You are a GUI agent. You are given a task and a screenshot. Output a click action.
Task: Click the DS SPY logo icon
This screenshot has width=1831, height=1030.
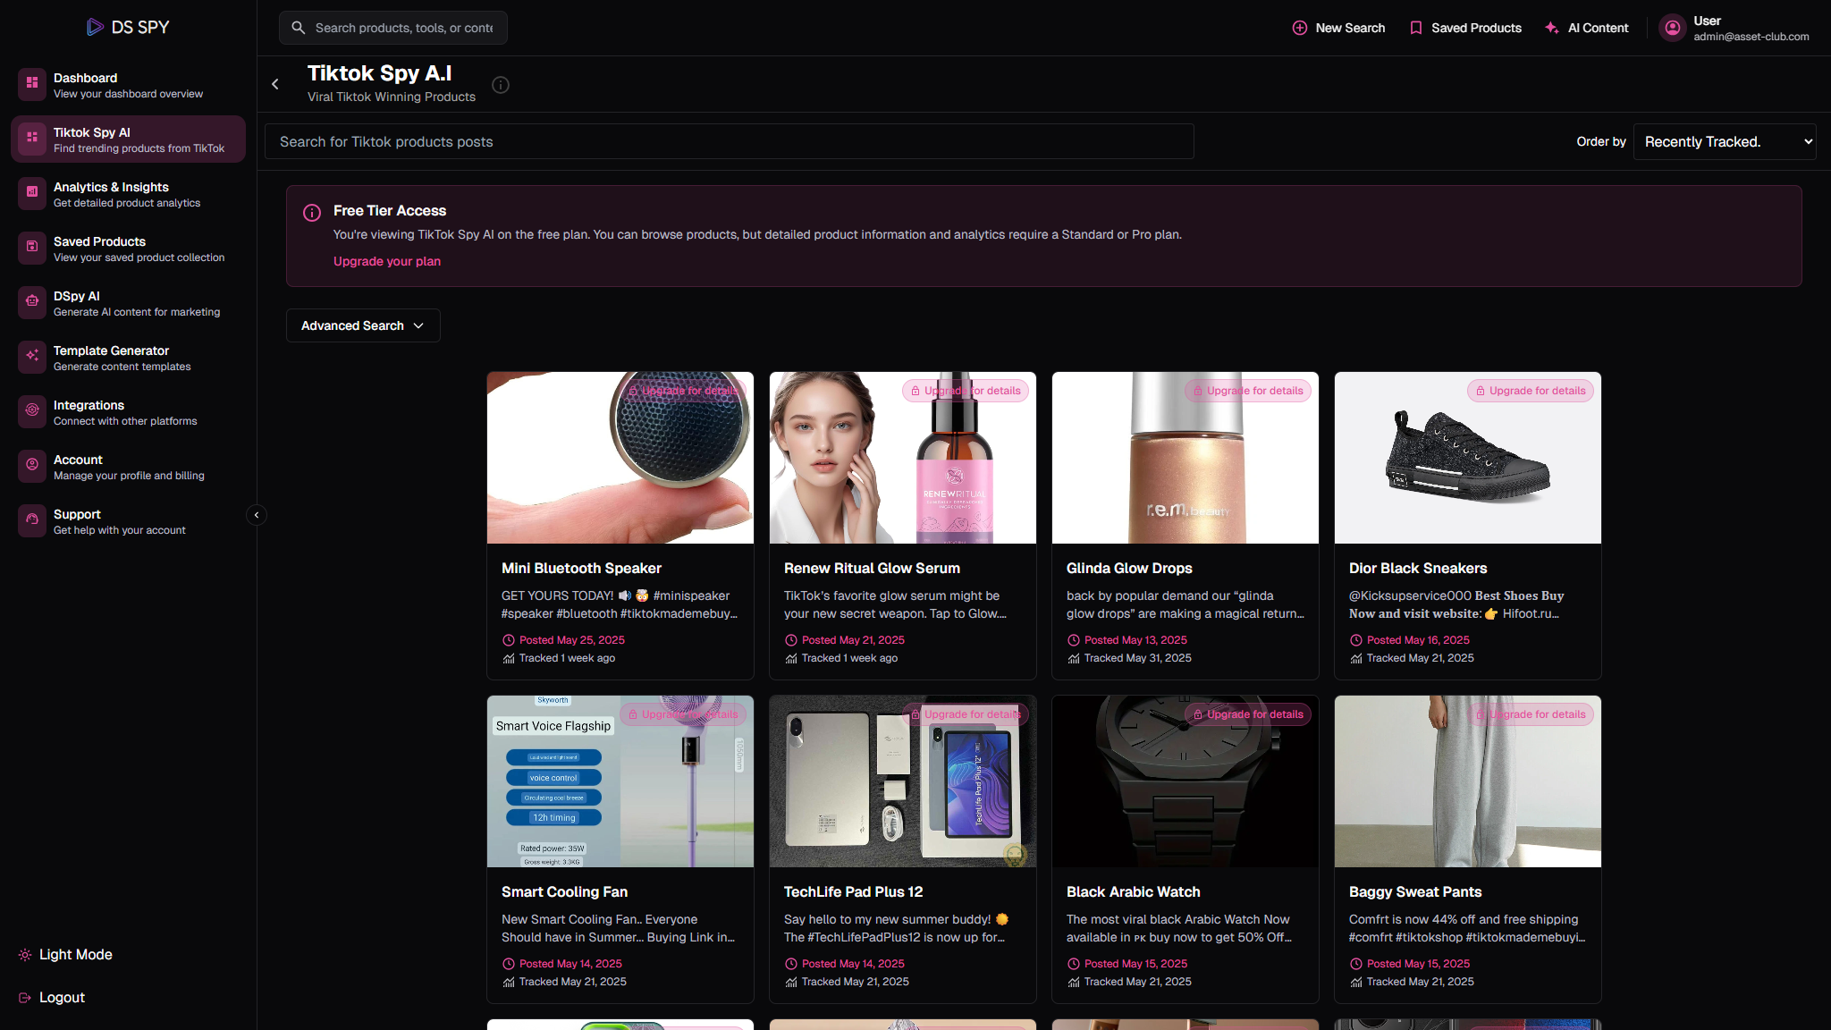point(95,27)
